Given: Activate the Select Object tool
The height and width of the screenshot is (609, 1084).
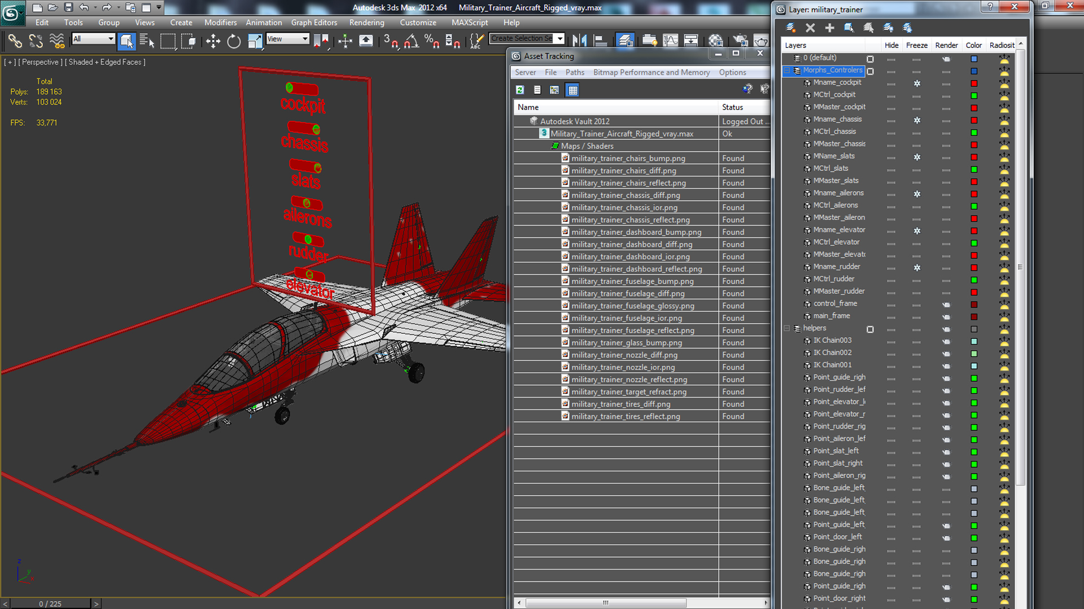Looking at the screenshot, I should [126, 41].
